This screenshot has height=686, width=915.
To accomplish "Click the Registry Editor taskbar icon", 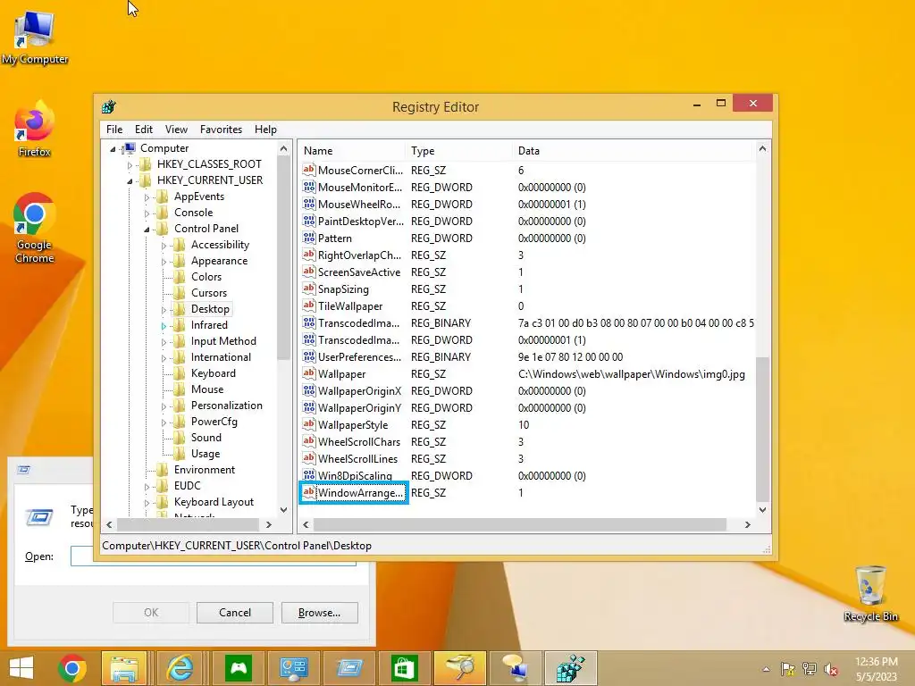I will 571,668.
